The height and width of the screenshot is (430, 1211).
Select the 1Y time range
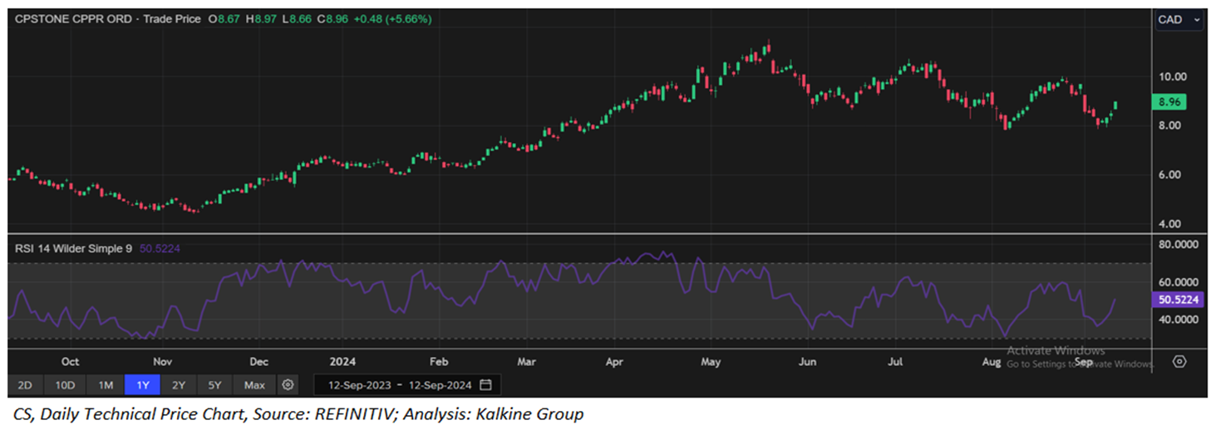[x=142, y=385]
